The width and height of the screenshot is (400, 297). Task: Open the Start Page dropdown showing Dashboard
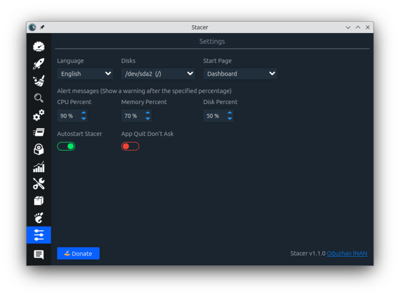point(240,74)
